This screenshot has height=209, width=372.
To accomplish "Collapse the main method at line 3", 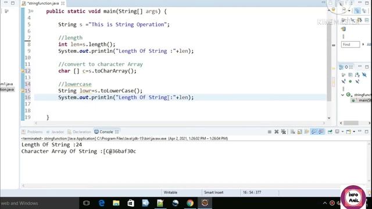I will [x=33, y=11].
